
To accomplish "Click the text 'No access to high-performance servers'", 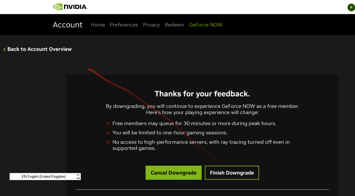I will [160, 142].
